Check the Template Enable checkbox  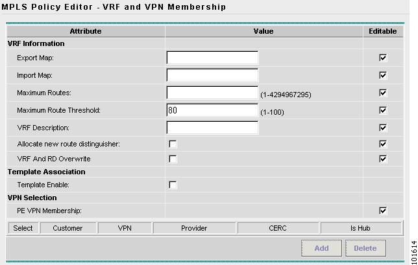click(x=173, y=185)
